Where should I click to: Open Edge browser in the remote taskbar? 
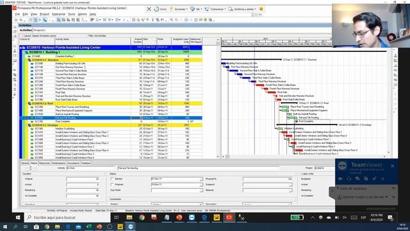[x=204, y=218]
